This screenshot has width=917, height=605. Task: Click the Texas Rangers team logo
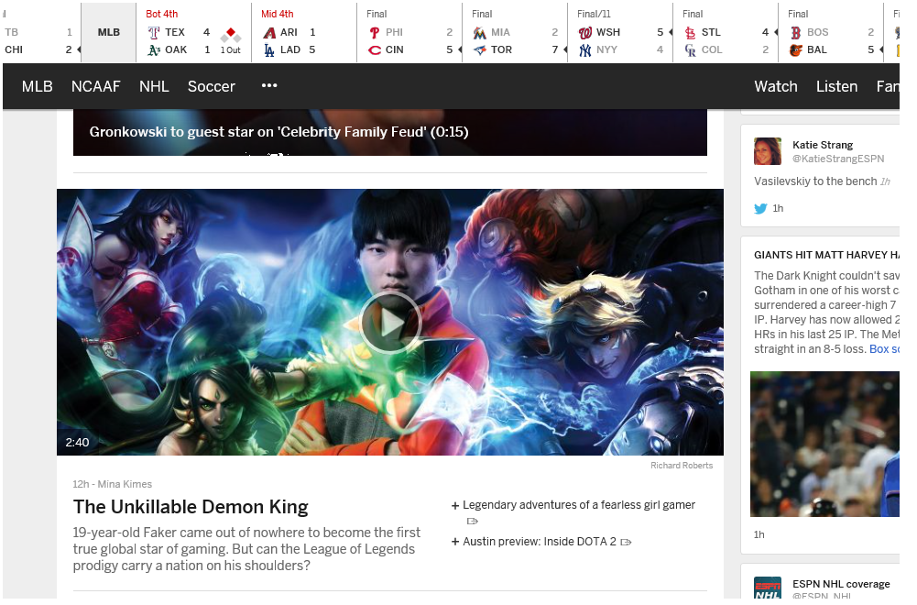(154, 33)
